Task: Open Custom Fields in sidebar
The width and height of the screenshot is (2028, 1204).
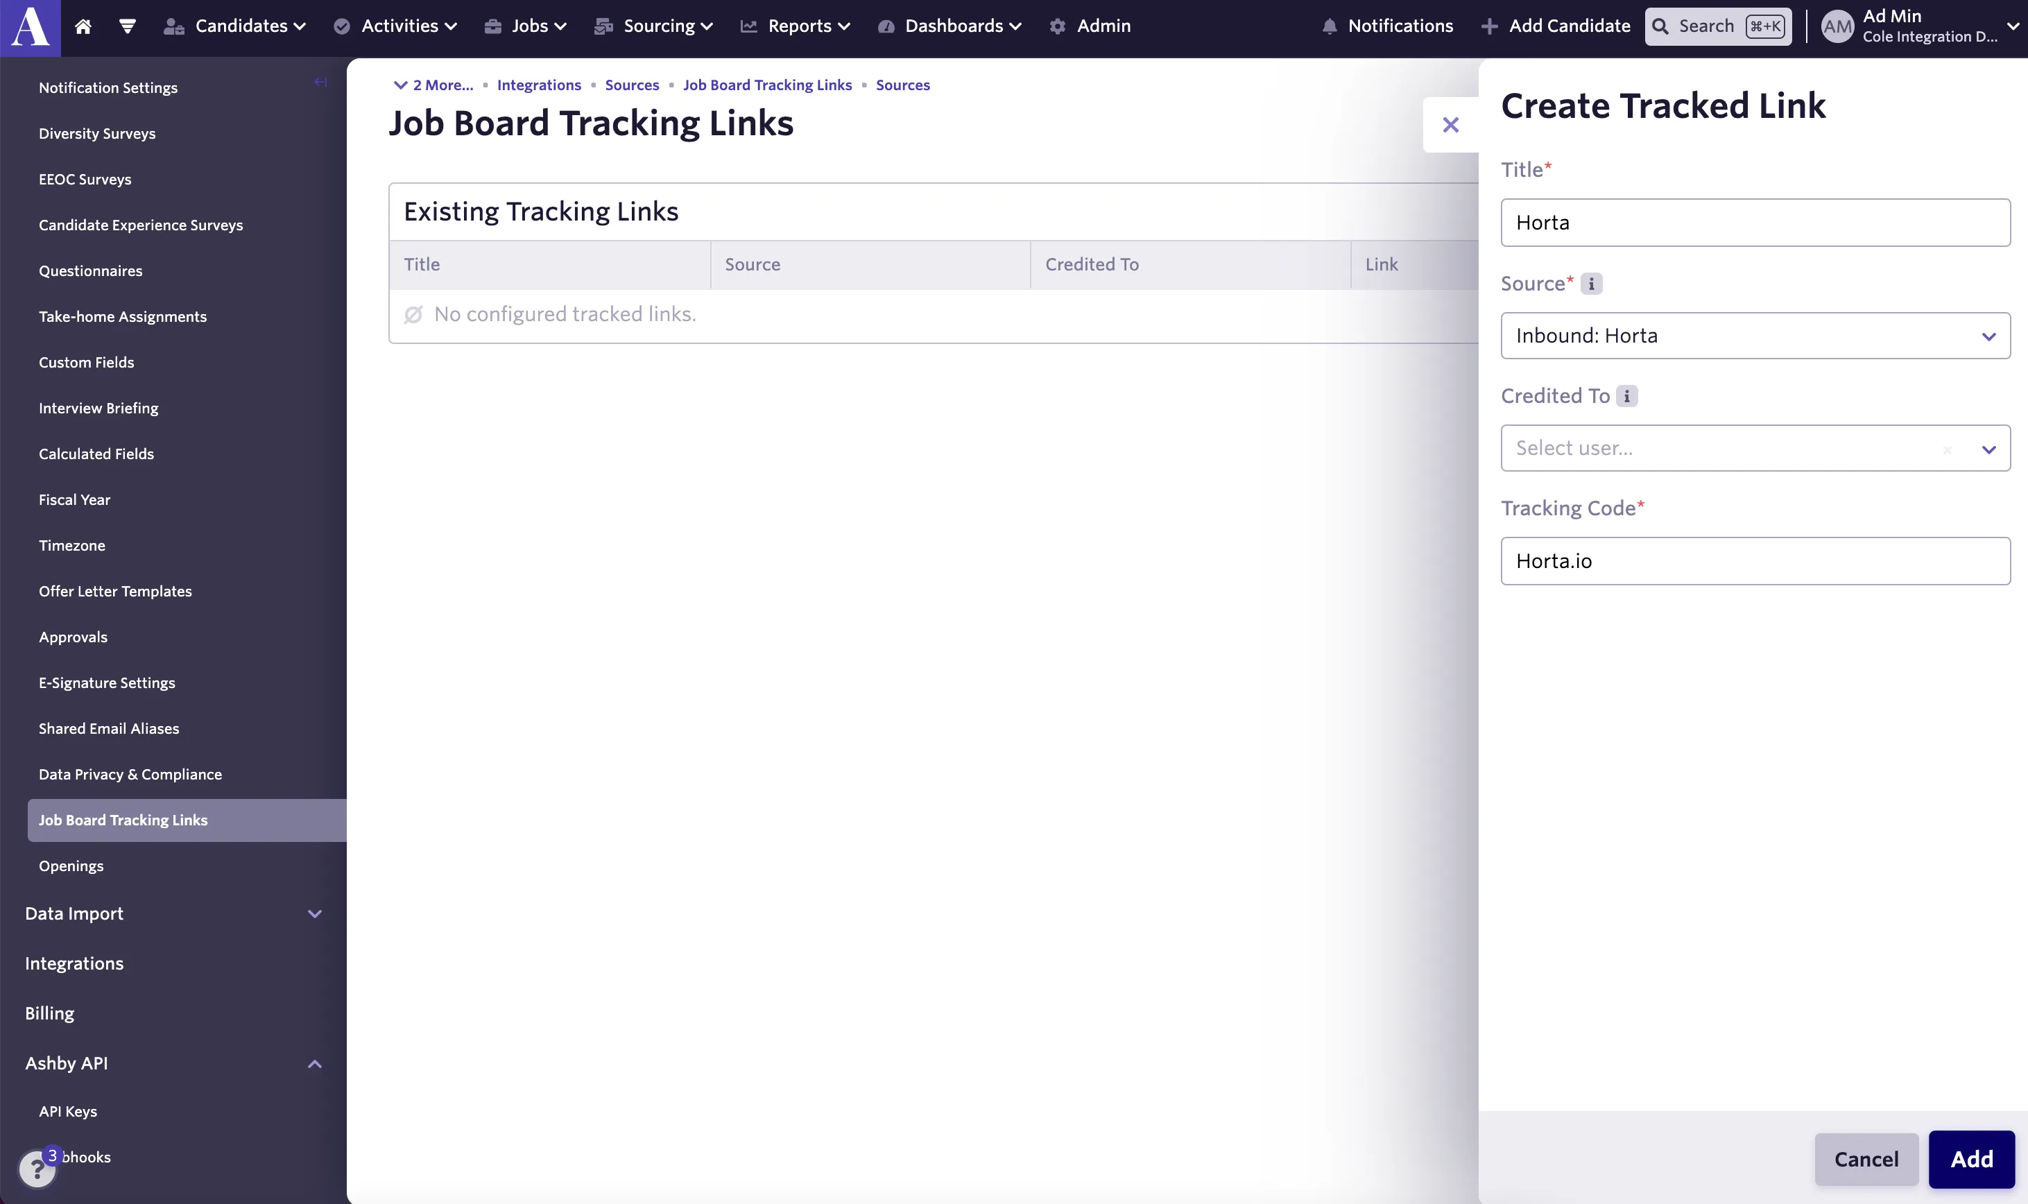Action: [86, 363]
